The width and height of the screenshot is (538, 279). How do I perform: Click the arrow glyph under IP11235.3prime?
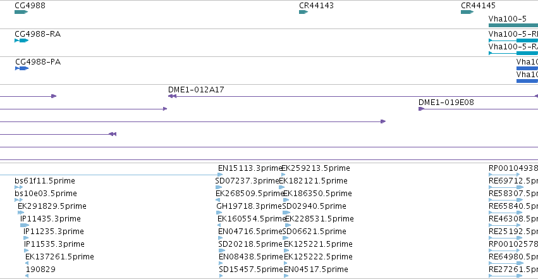coord(26,238)
